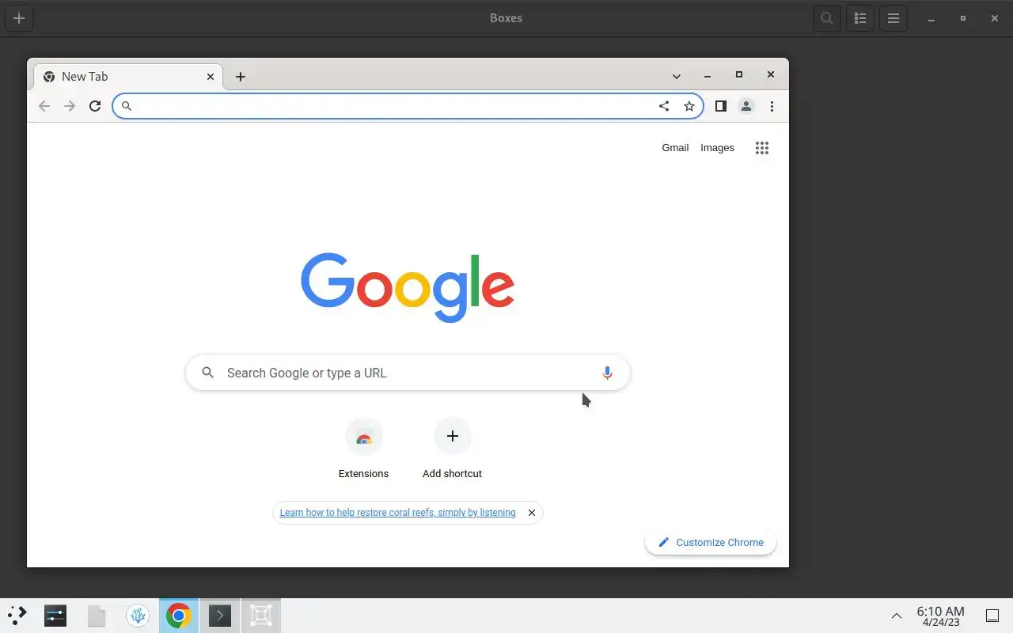Image resolution: width=1013 pixels, height=633 pixels.
Task: Open the Images link
Action: pyautogui.click(x=717, y=148)
